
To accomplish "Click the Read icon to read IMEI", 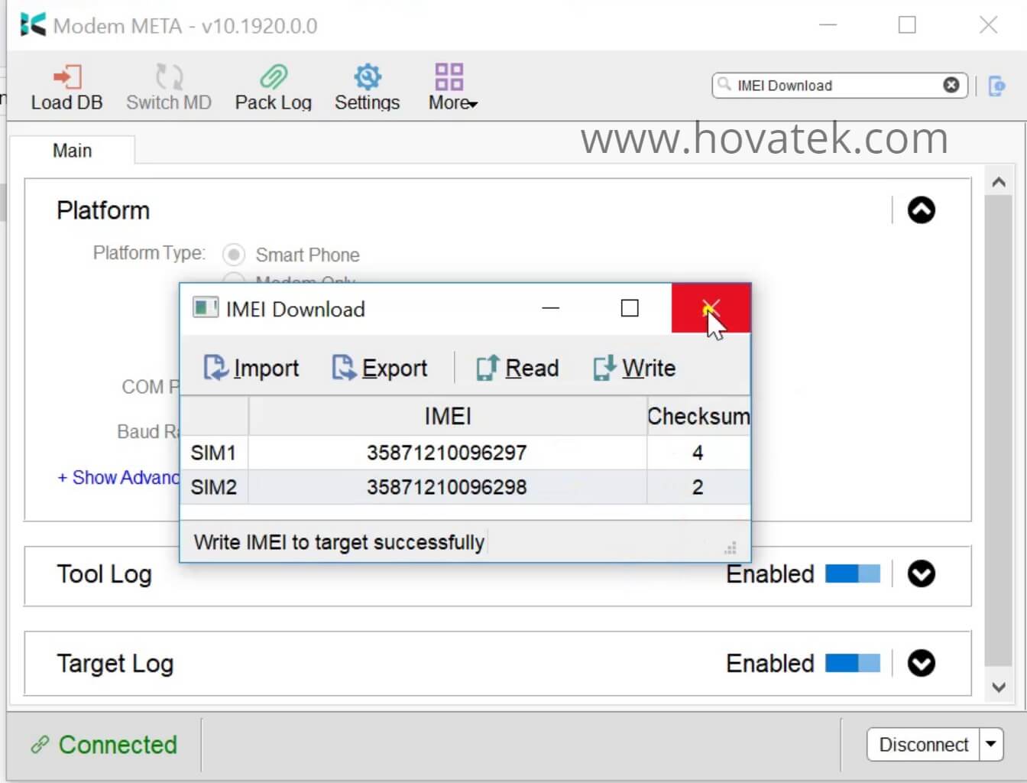I will [517, 368].
